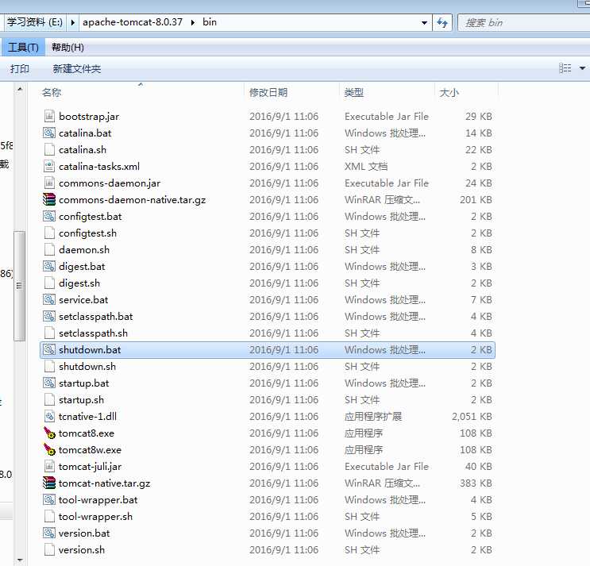Click the setclasspath.bat batch file icon
Screen dimensions: 590x566
[x=49, y=316]
